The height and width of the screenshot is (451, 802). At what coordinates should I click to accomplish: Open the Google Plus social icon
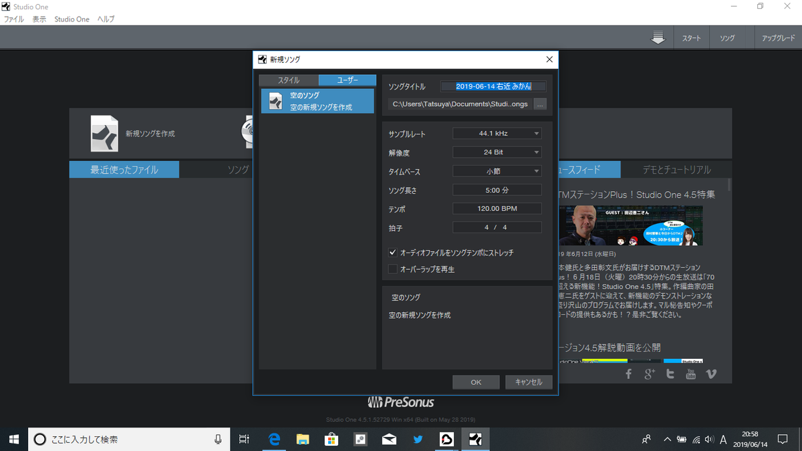pos(649,374)
